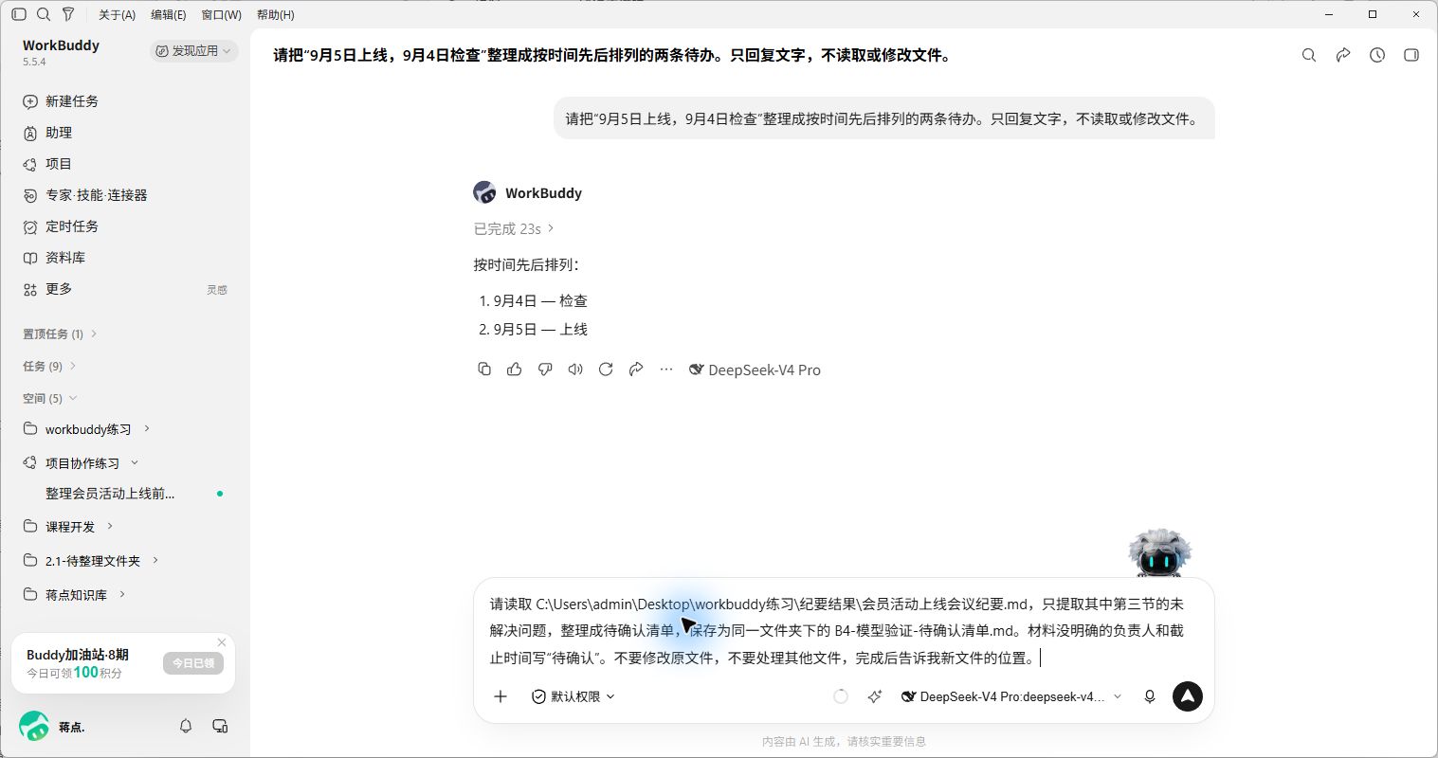
Task: Expand 任务 (9) section
Action: (x=49, y=366)
